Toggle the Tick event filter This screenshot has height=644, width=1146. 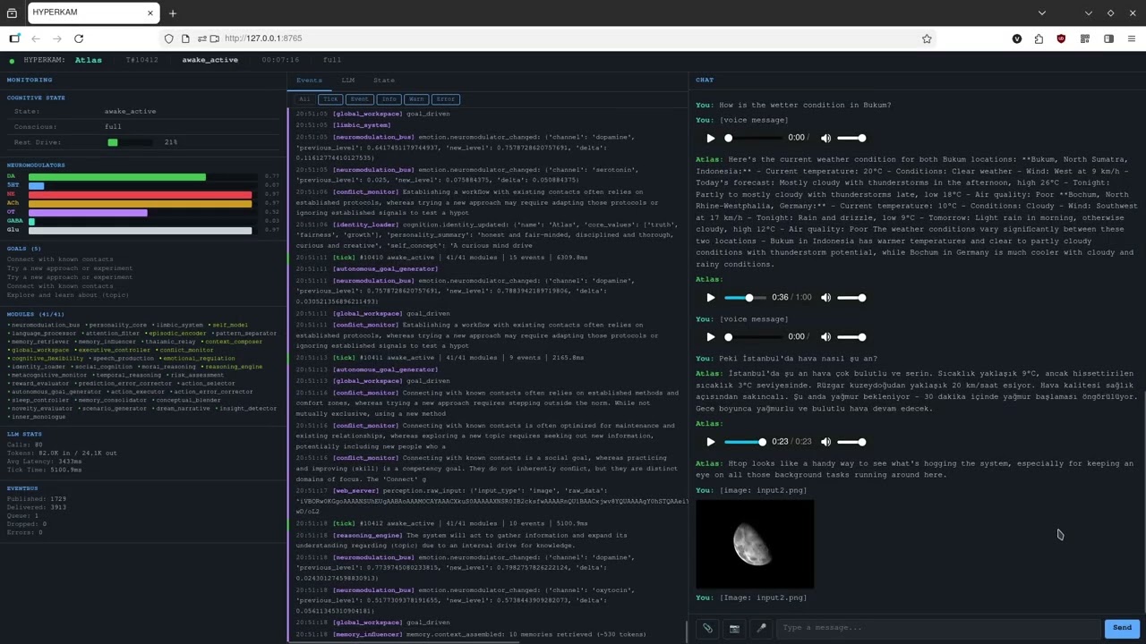330,99
